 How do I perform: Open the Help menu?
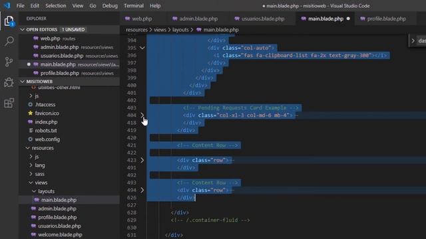155,6
